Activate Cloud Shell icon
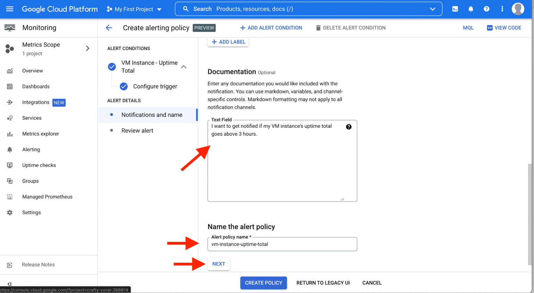 [455, 9]
